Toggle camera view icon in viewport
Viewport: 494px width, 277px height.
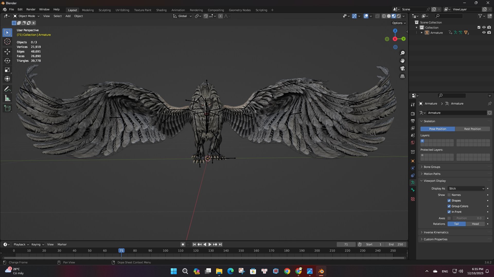402,68
